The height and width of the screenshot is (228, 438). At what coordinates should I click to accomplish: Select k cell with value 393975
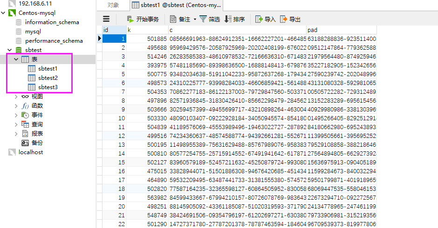[147, 65]
